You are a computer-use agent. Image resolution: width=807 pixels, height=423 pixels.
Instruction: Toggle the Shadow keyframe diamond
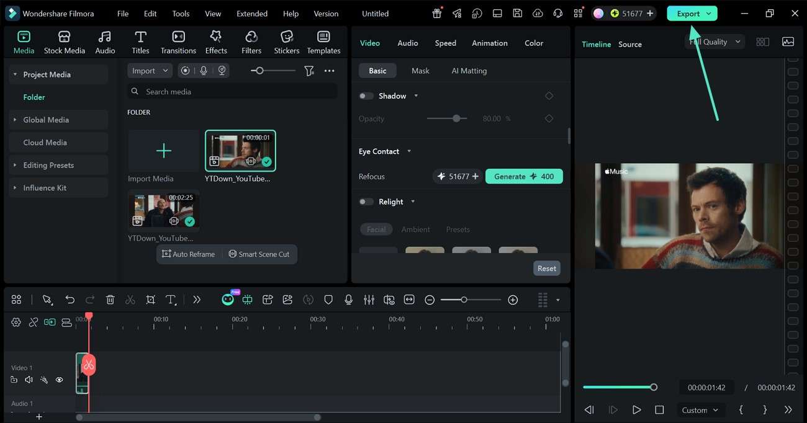[x=549, y=96]
